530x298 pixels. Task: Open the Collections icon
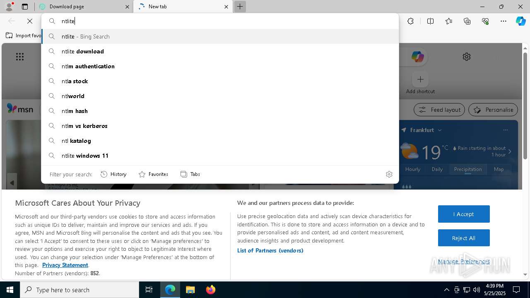(467, 21)
